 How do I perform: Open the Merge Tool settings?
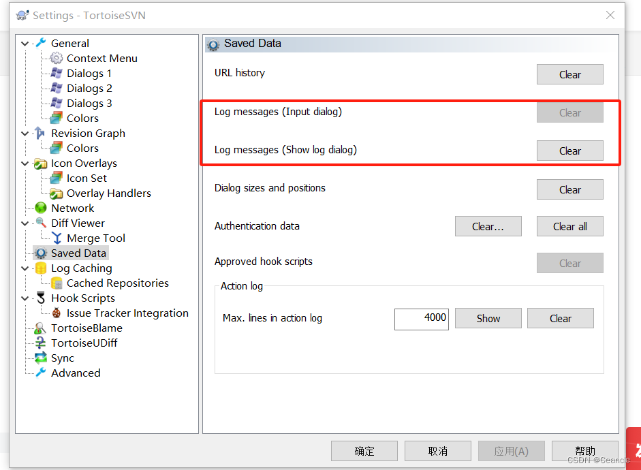(x=95, y=238)
